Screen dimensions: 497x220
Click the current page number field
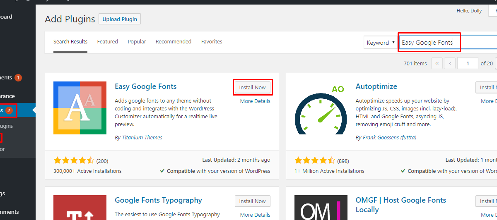pyautogui.click(x=468, y=63)
